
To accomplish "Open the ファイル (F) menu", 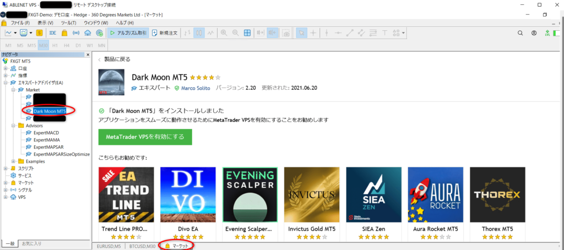I will [x=20, y=23].
